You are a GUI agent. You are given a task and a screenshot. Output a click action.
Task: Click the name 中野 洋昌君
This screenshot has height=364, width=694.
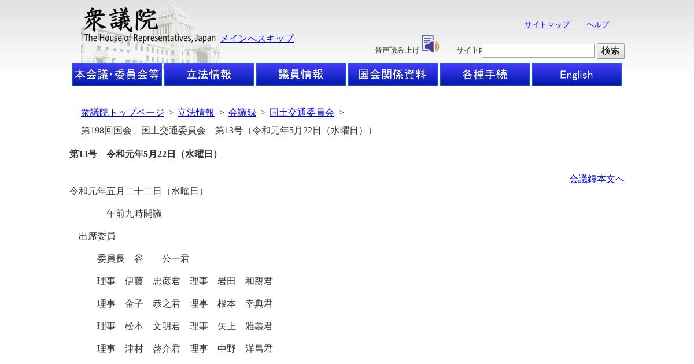click(x=245, y=349)
